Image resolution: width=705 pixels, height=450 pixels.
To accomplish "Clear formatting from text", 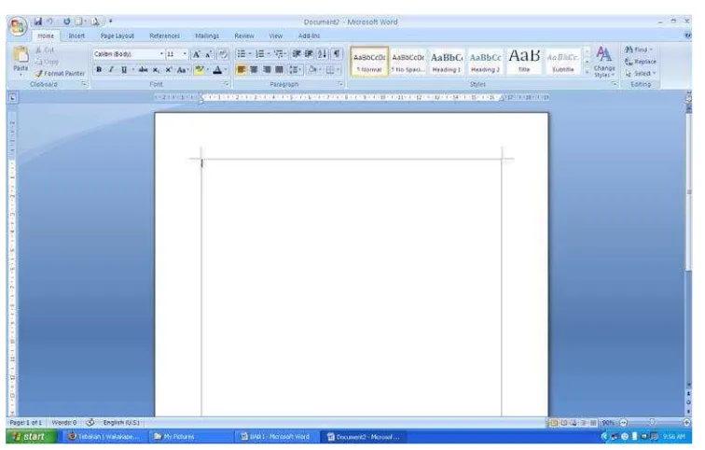I will tap(222, 54).
